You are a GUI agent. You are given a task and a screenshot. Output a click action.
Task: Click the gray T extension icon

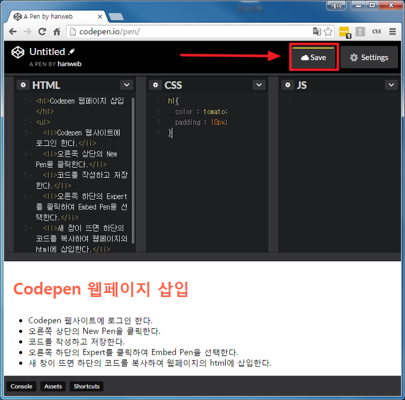point(360,31)
